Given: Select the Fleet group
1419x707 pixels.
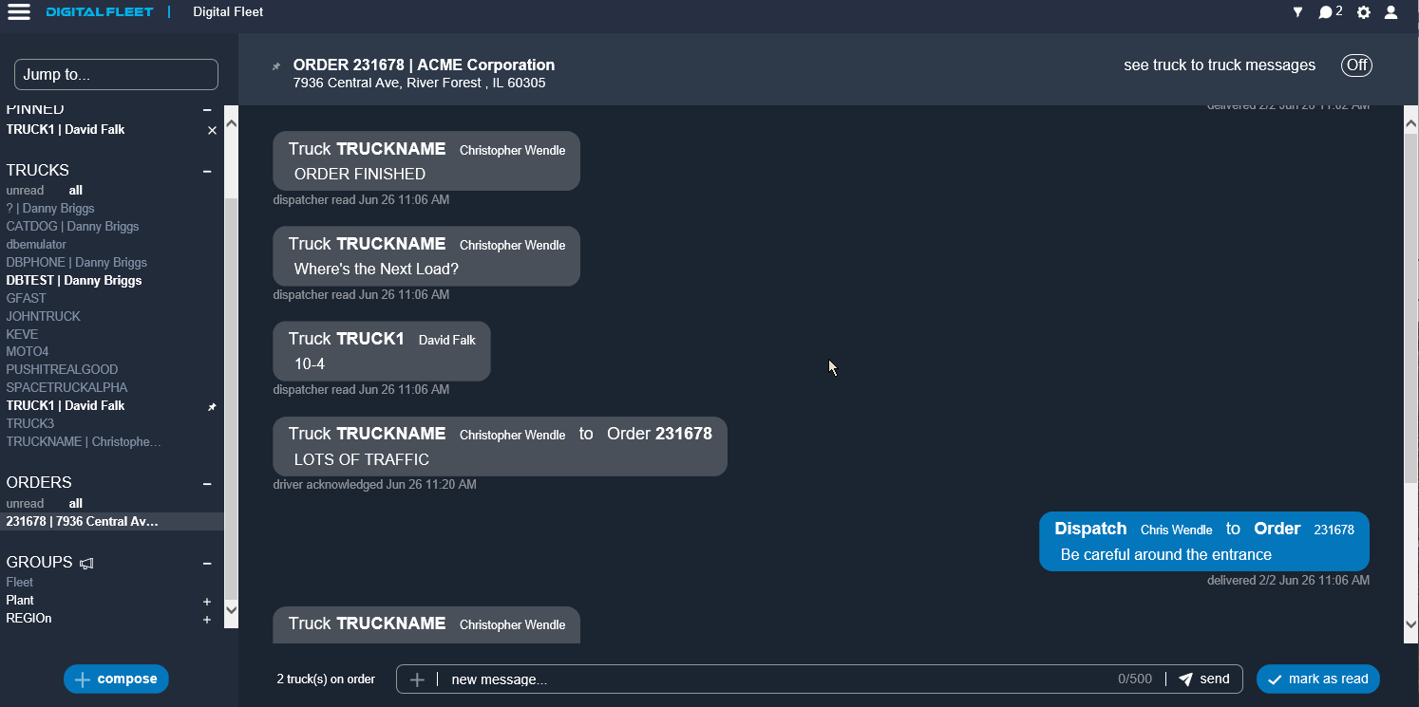Looking at the screenshot, I should 20,583.
